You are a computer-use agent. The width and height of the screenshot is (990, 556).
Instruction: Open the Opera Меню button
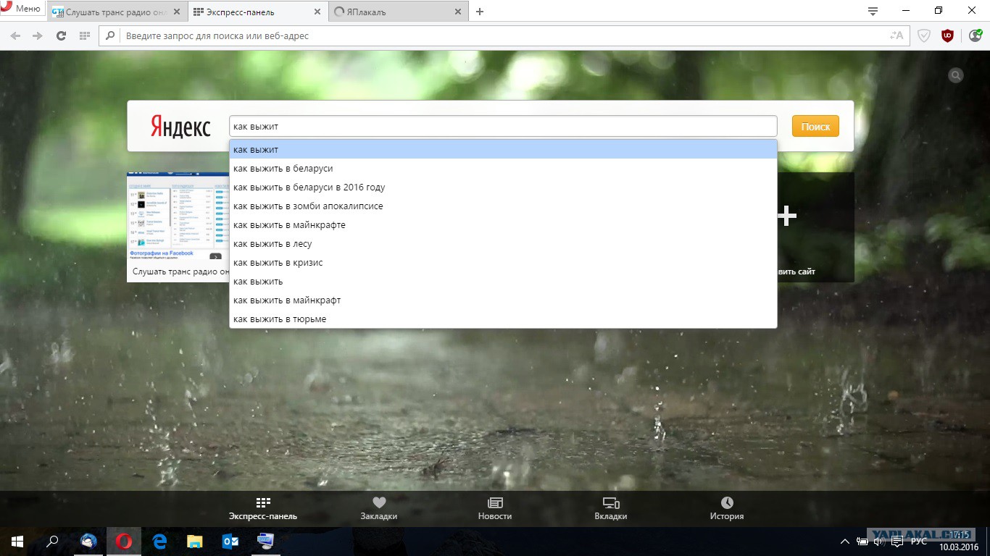21,9
